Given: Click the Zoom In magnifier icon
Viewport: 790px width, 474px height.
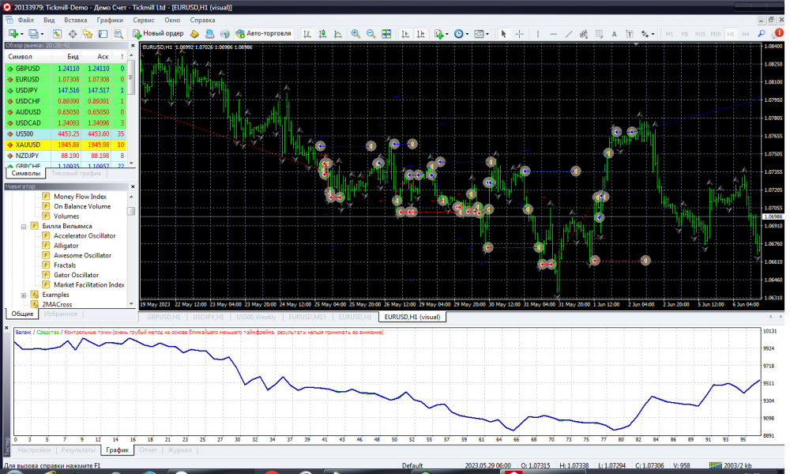Looking at the screenshot, I should [x=355, y=34].
